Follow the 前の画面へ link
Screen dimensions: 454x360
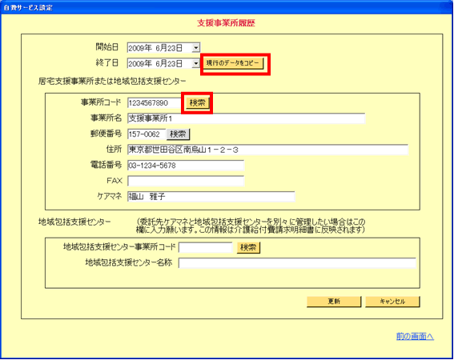pos(415,336)
